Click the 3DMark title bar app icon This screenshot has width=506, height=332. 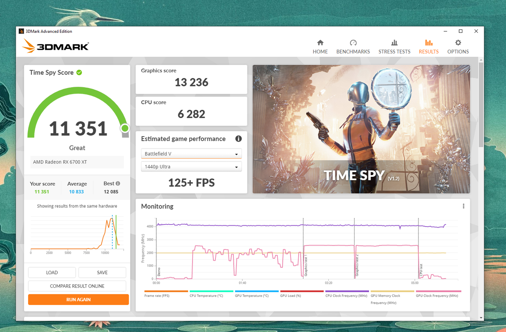pos(22,31)
